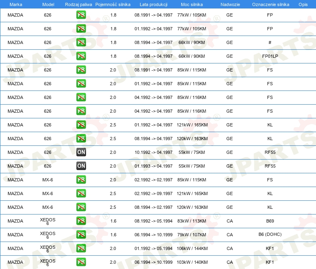Click the 'Lata produkcji' column header
The image size is (316, 269).
click(154, 4)
